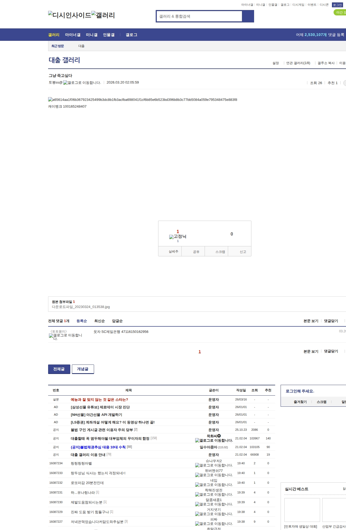Image resolution: width=346 pixels, height=530 pixels.
Task: Open the gallog icon under 착해진생전
Action: point(214,495)
